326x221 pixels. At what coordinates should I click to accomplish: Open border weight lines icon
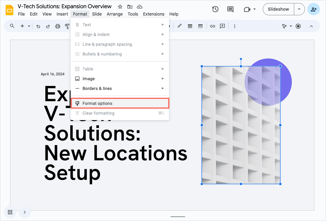pos(190,26)
